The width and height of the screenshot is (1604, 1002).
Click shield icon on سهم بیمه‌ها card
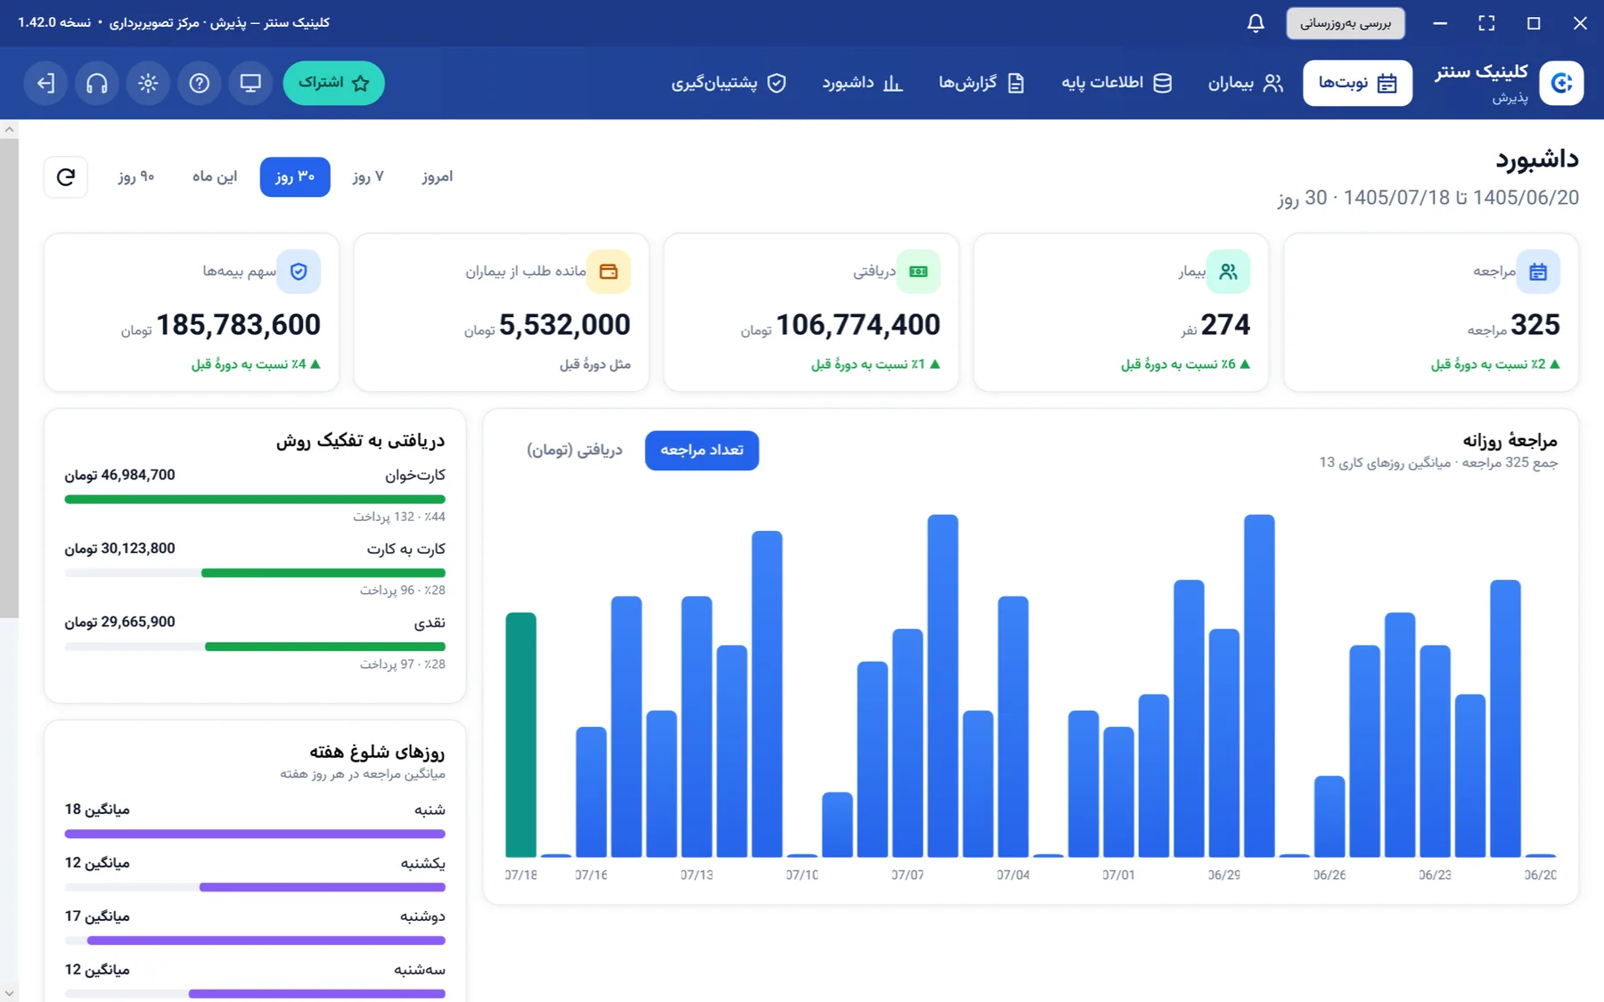pyautogui.click(x=299, y=272)
